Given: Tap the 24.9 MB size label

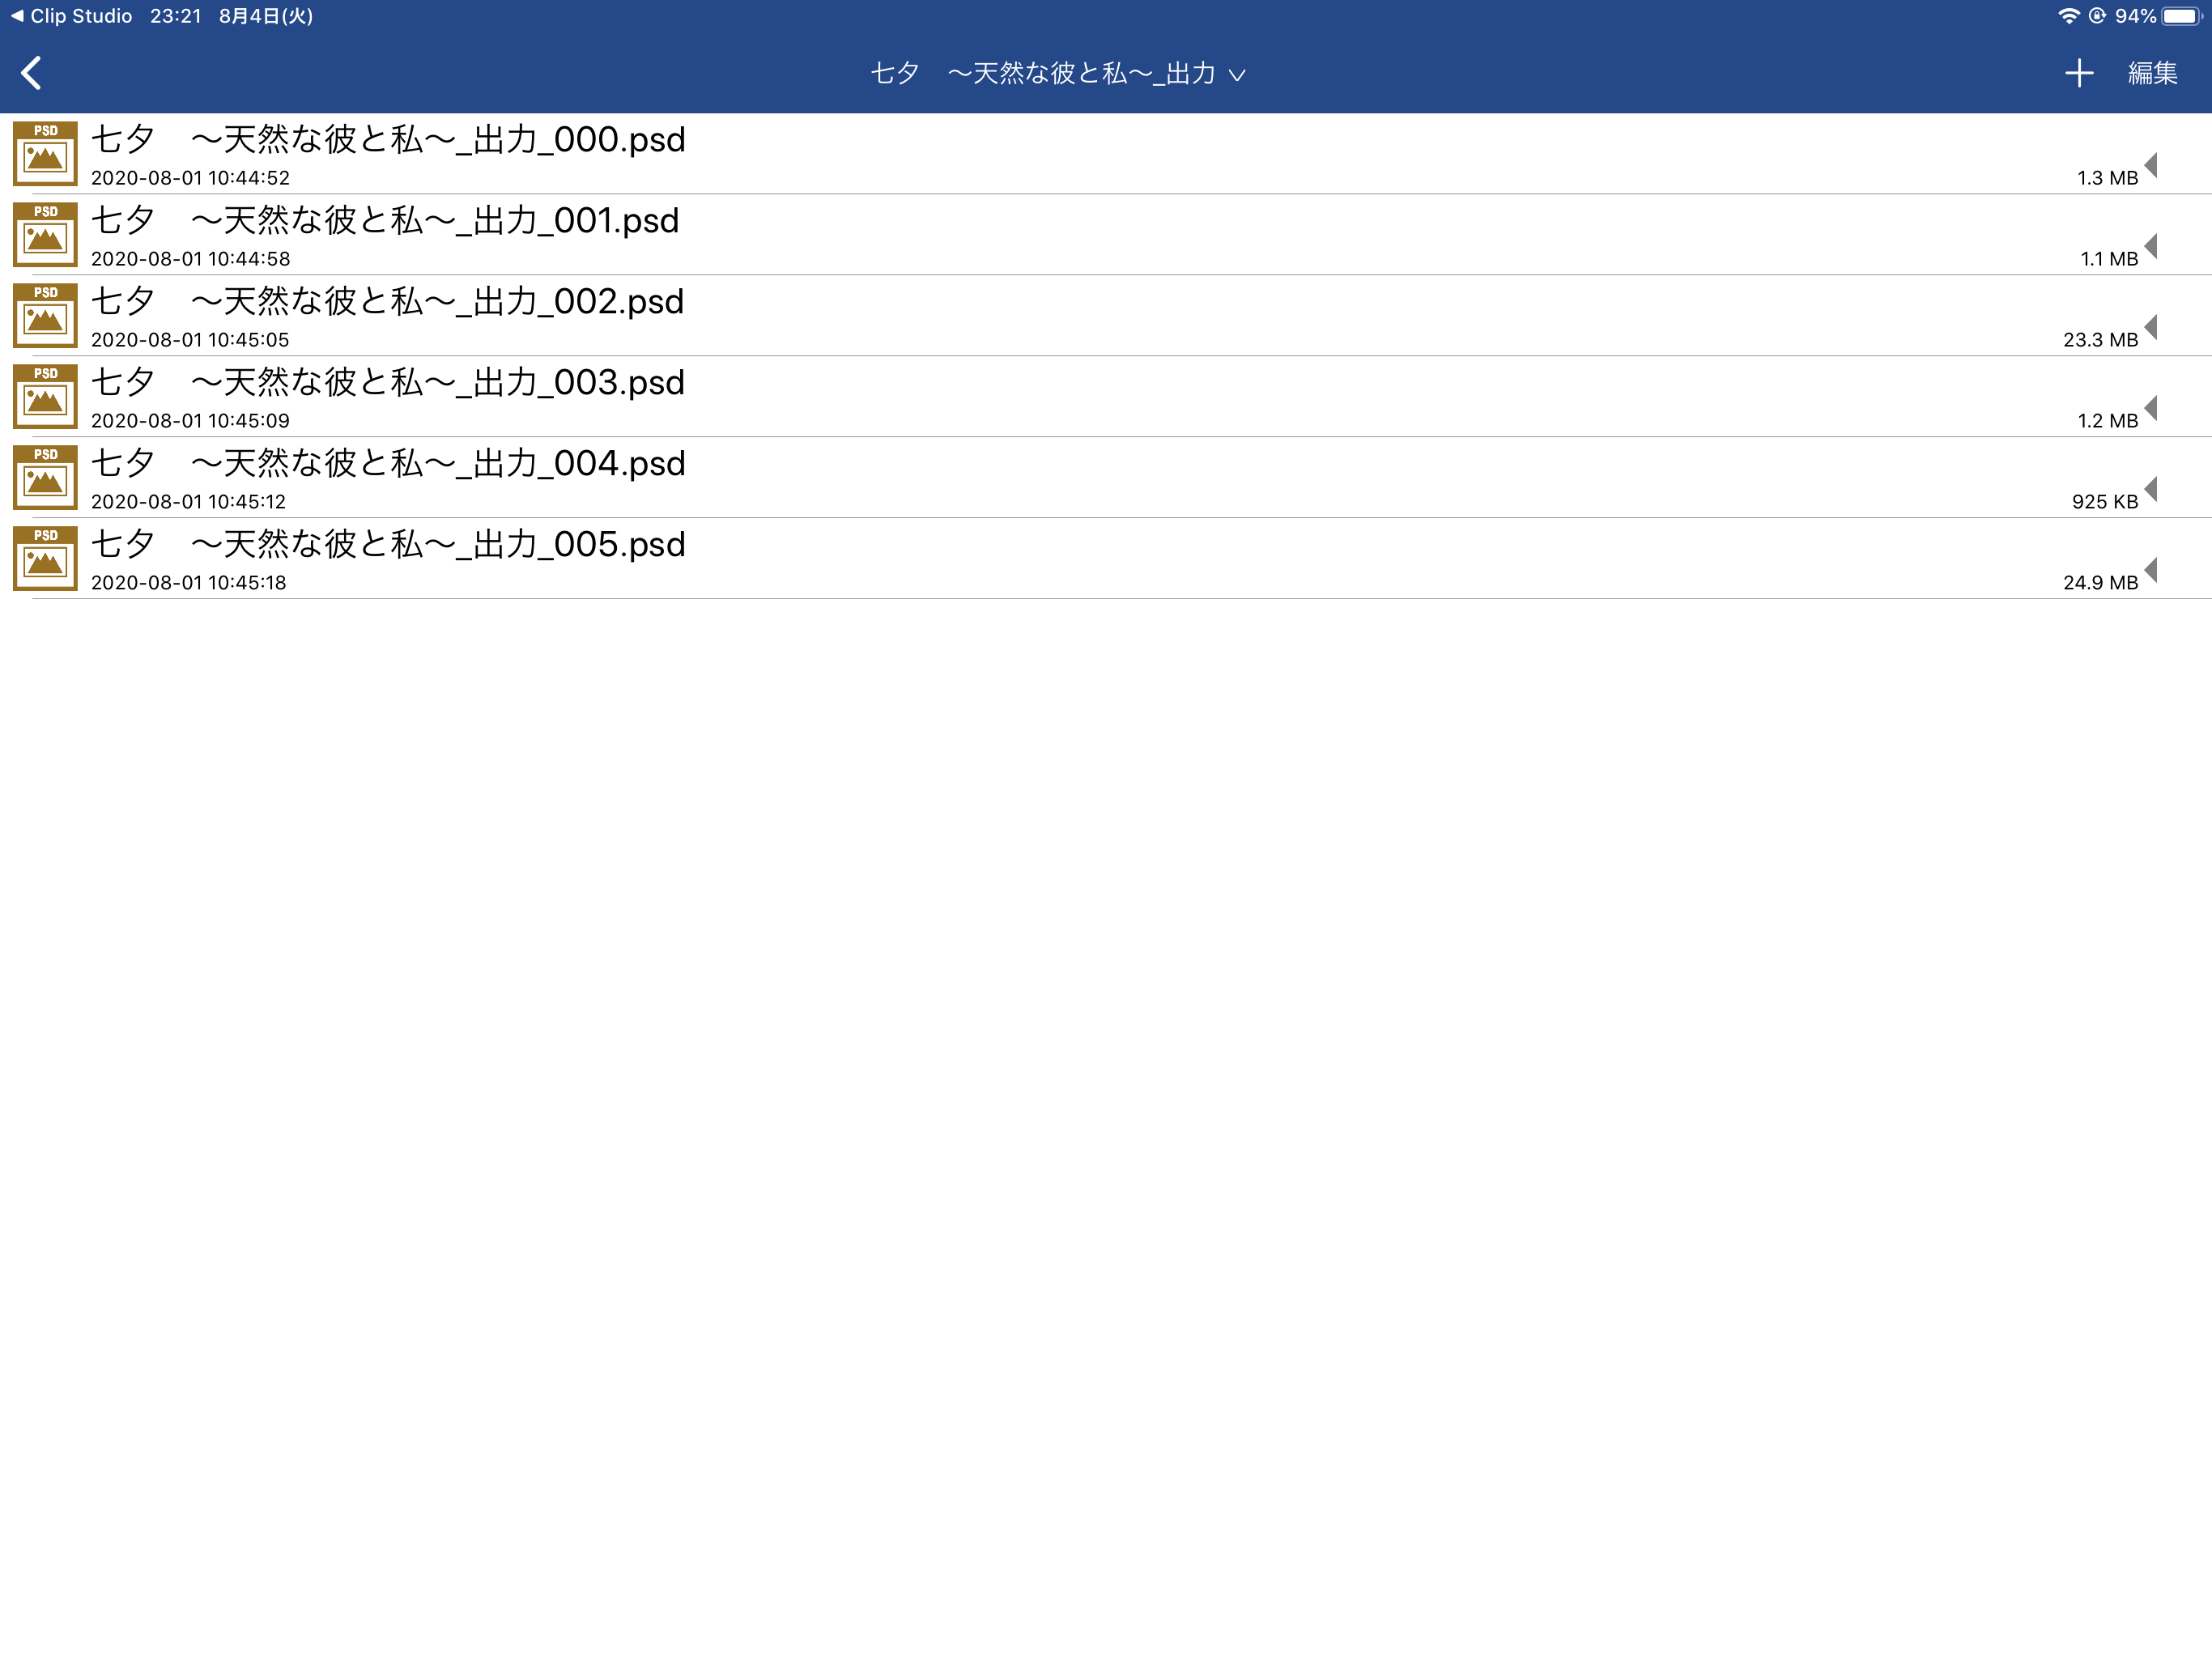Looking at the screenshot, I should click(2100, 583).
